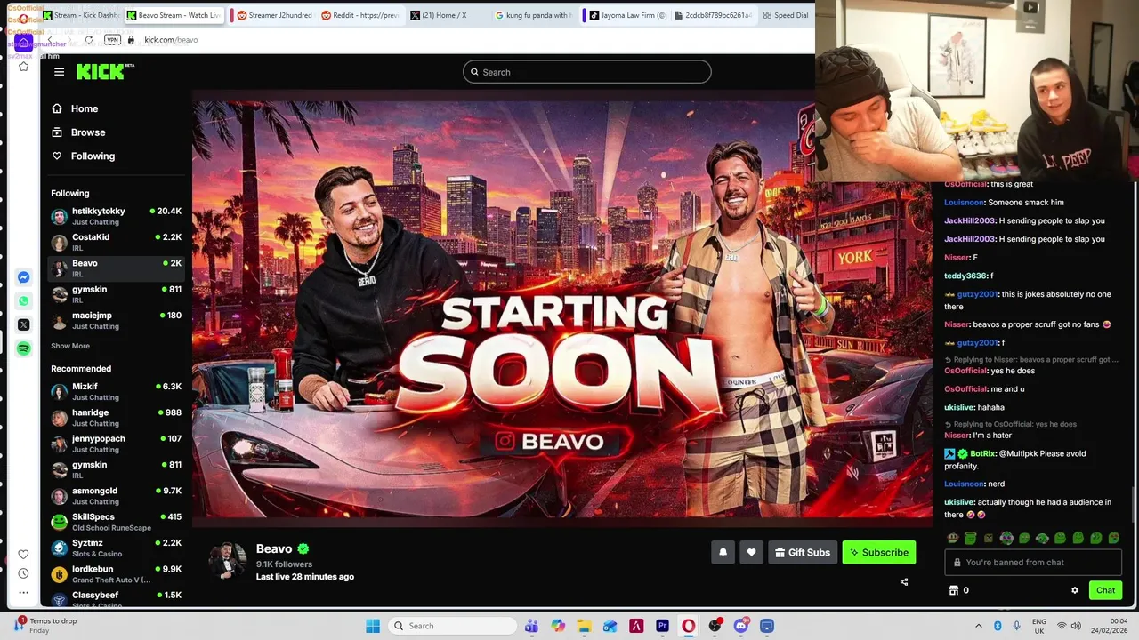Open Spotify in Opera sidebar
Image resolution: width=1139 pixels, height=640 pixels.
[x=24, y=348]
